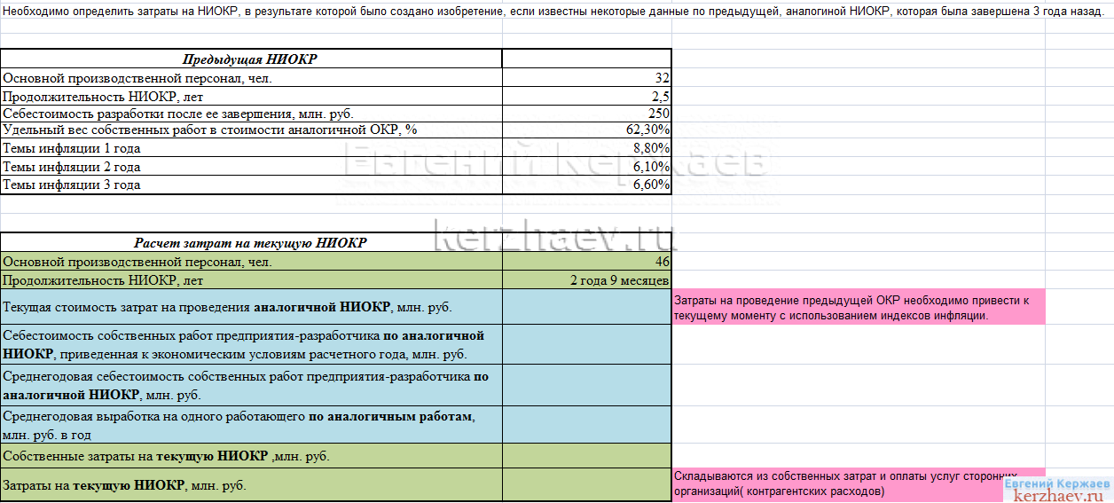Click the current staff value 46
1114x503 pixels.
coord(587,262)
